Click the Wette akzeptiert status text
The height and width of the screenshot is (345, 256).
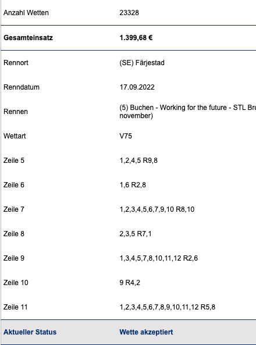coord(146,332)
